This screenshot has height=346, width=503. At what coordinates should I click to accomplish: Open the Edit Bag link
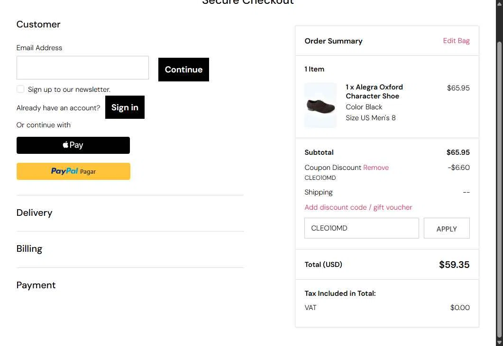[x=456, y=41]
